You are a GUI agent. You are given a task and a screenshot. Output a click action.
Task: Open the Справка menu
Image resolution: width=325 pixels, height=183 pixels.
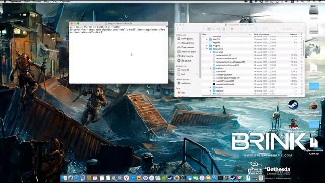tap(65, 1)
